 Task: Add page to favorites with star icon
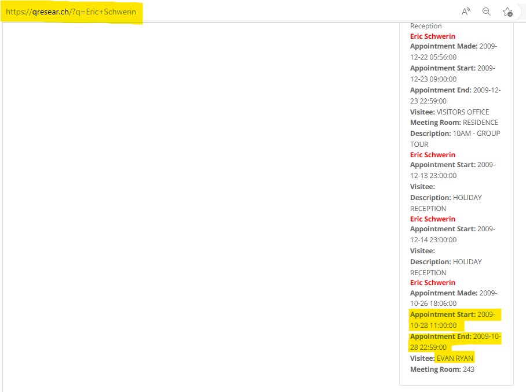(507, 12)
